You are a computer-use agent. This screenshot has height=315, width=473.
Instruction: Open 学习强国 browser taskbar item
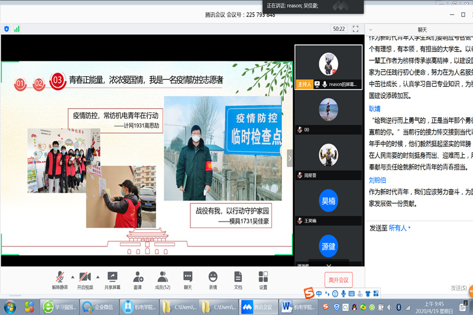tap(60, 307)
